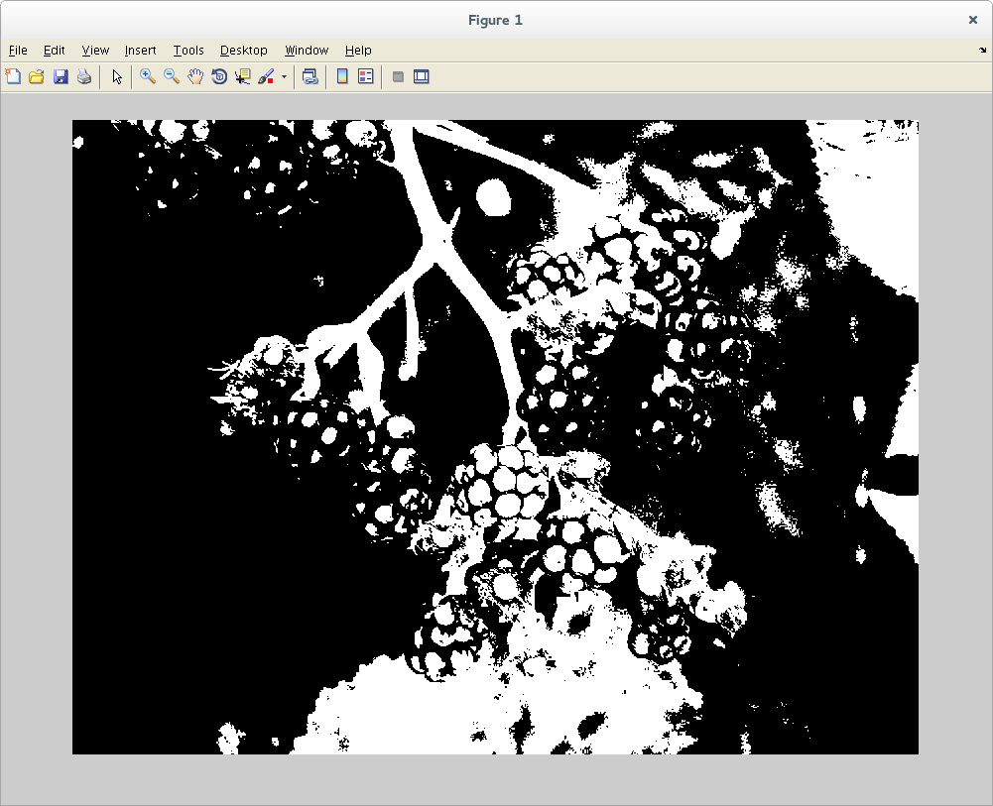Toggle the Brush data tool
The height and width of the screenshot is (806, 993).
(x=266, y=76)
